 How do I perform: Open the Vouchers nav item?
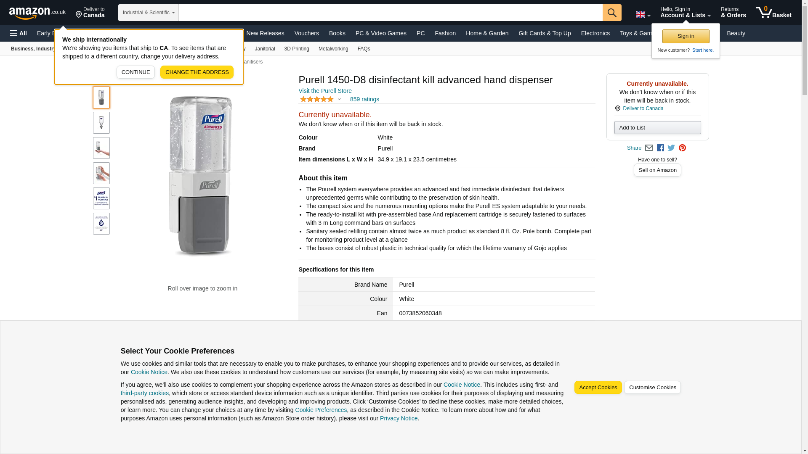tap(306, 33)
